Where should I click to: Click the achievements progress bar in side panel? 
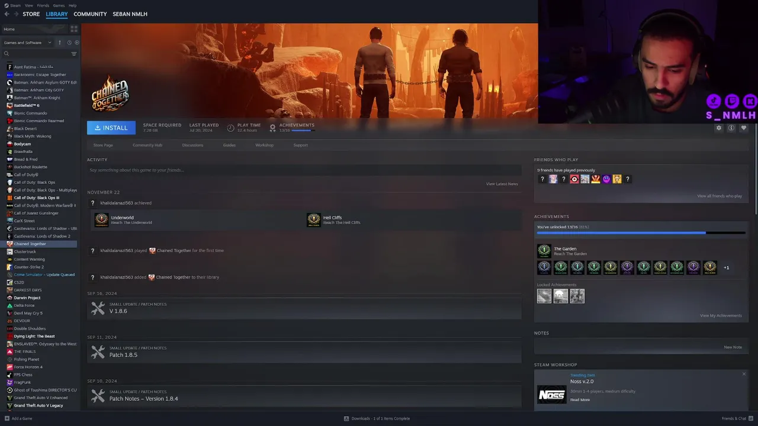pos(641,233)
